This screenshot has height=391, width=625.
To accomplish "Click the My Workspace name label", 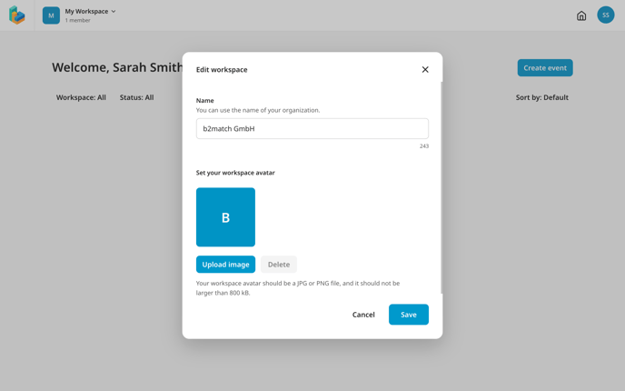I will click(x=86, y=11).
